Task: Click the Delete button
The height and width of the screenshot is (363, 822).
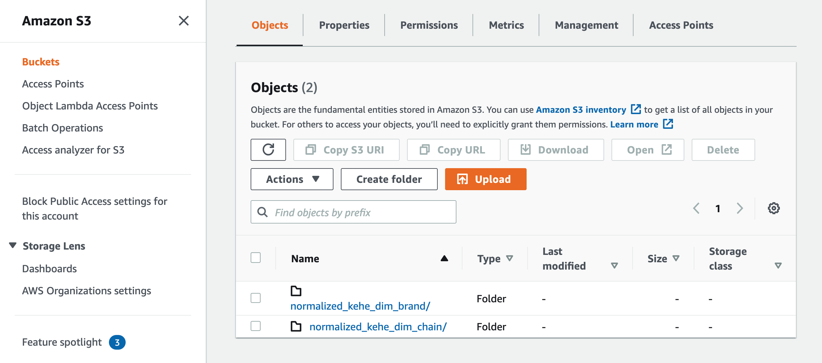Action: click(723, 150)
